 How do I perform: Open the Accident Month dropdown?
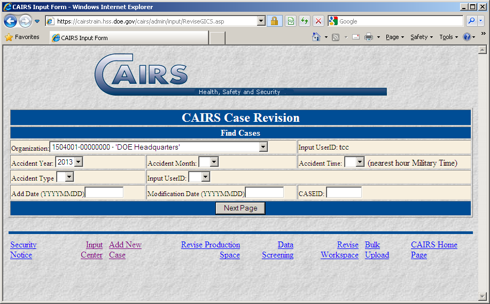click(213, 162)
